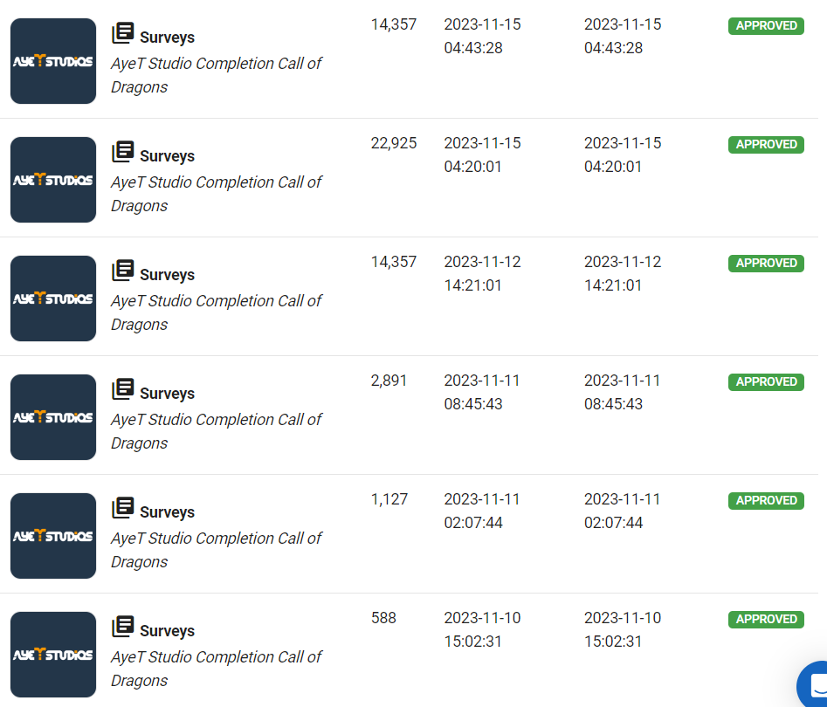The image size is (827, 707).
Task: Click Surveys label in the 08:45:43 row
Action: (167, 394)
